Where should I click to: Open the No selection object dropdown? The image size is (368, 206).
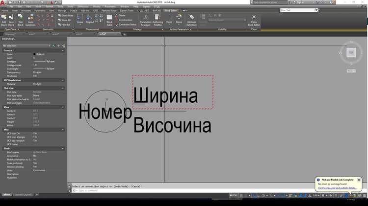pyautogui.click(x=26, y=46)
